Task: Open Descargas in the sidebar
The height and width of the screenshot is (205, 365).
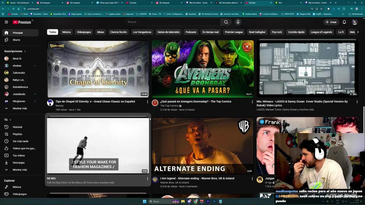Action: tap(20, 163)
